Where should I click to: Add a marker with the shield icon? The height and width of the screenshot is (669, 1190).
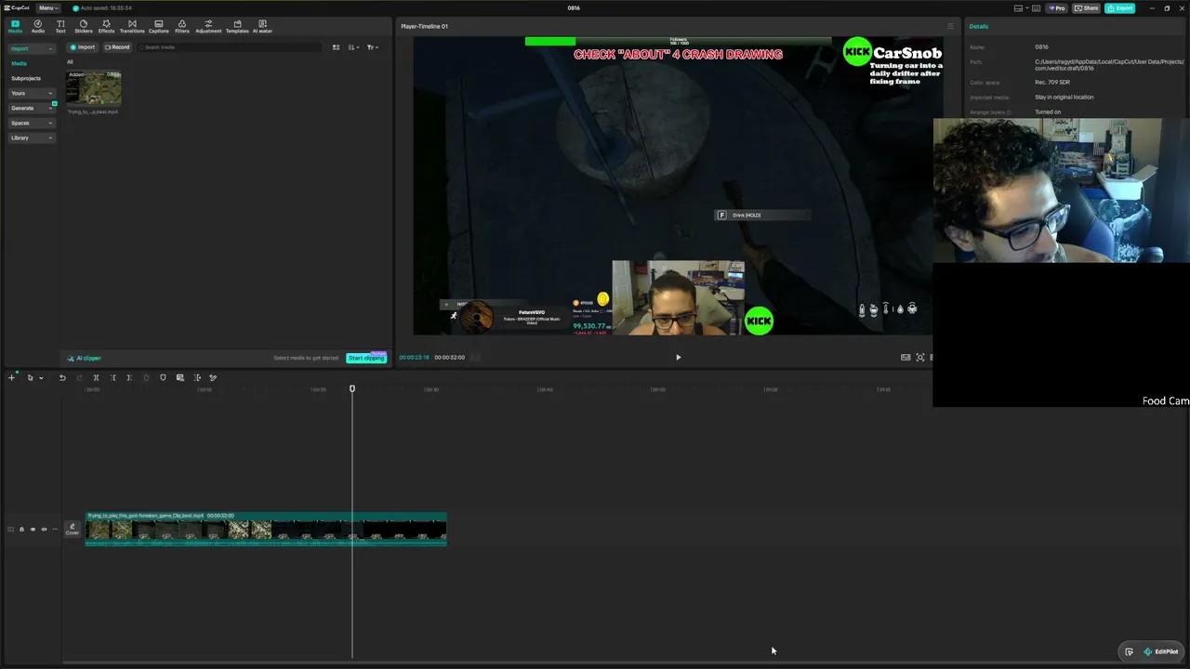163,377
